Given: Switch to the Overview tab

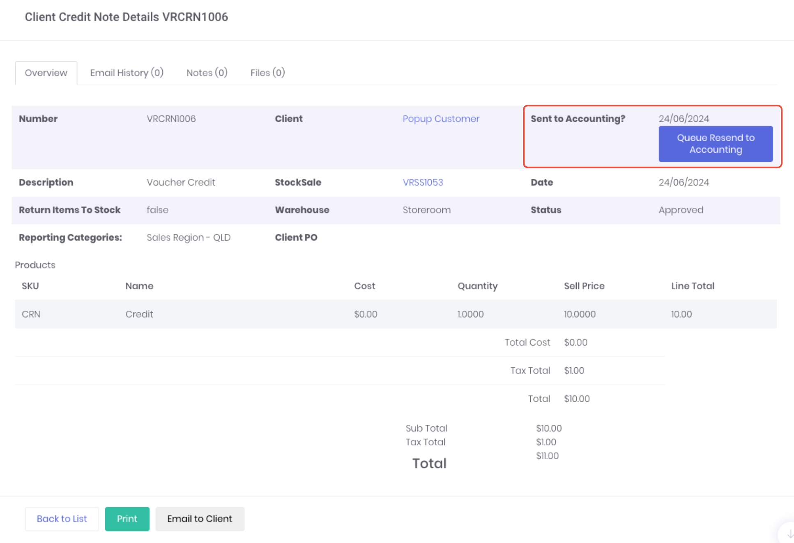Looking at the screenshot, I should click(x=46, y=73).
